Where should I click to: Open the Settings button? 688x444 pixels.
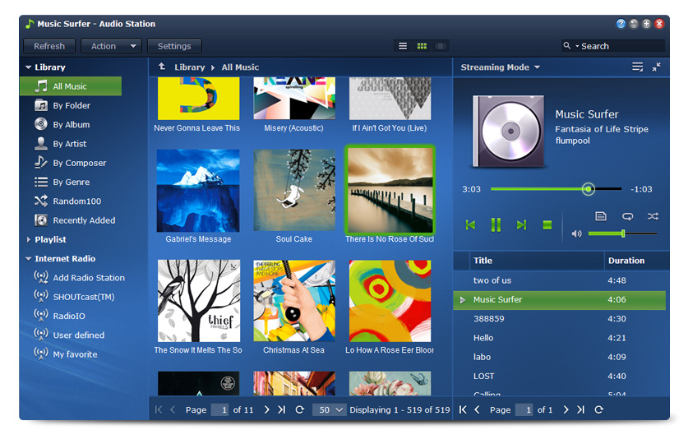[174, 46]
